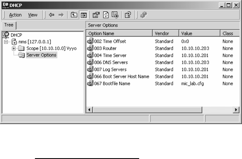242x159 pixels.
Task: Click the icon beside 067 Bootfile Name
Action: (90, 83)
